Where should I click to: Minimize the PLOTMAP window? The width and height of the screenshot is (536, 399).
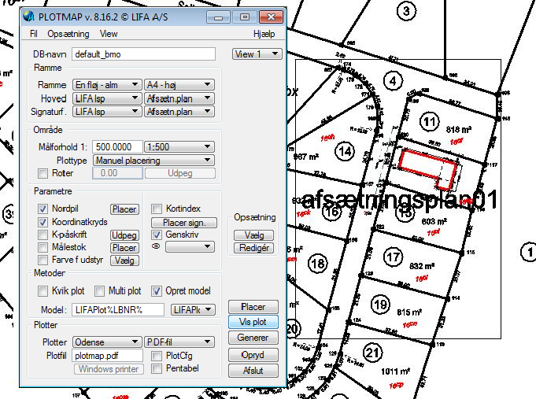[219, 17]
